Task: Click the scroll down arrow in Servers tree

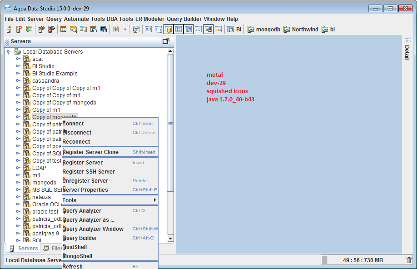Action: (x=170, y=239)
